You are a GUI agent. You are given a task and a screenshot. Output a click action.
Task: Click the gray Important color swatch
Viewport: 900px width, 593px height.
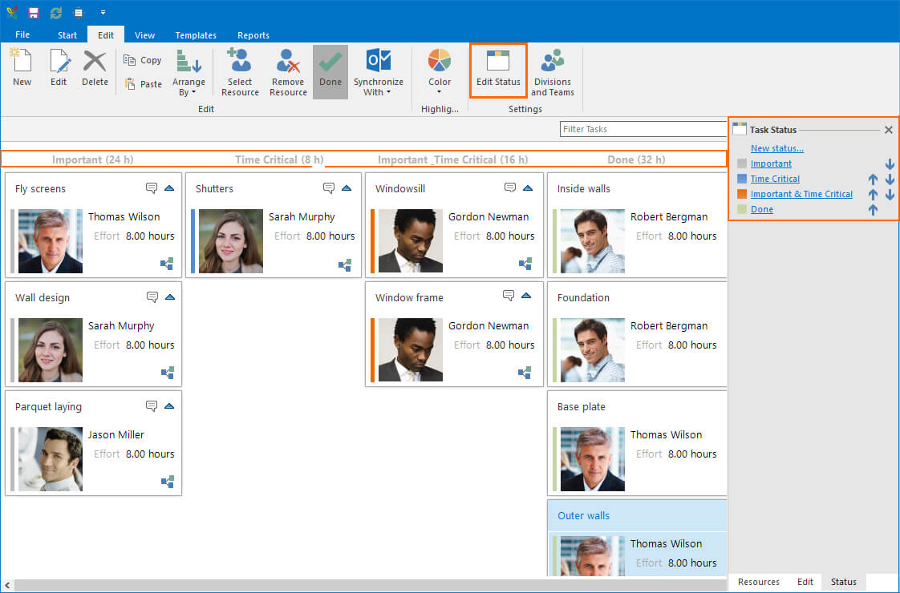(742, 163)
